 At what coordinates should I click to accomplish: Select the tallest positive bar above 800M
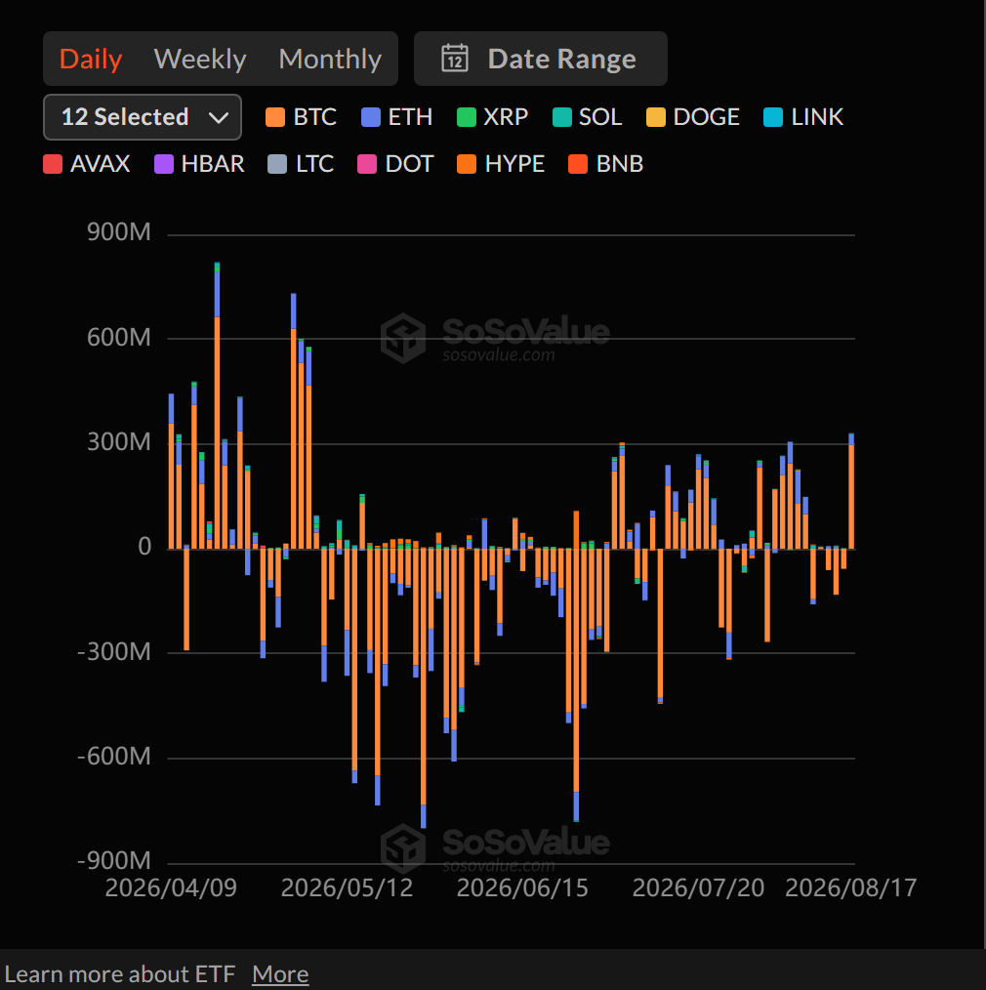tap(217, 405)
